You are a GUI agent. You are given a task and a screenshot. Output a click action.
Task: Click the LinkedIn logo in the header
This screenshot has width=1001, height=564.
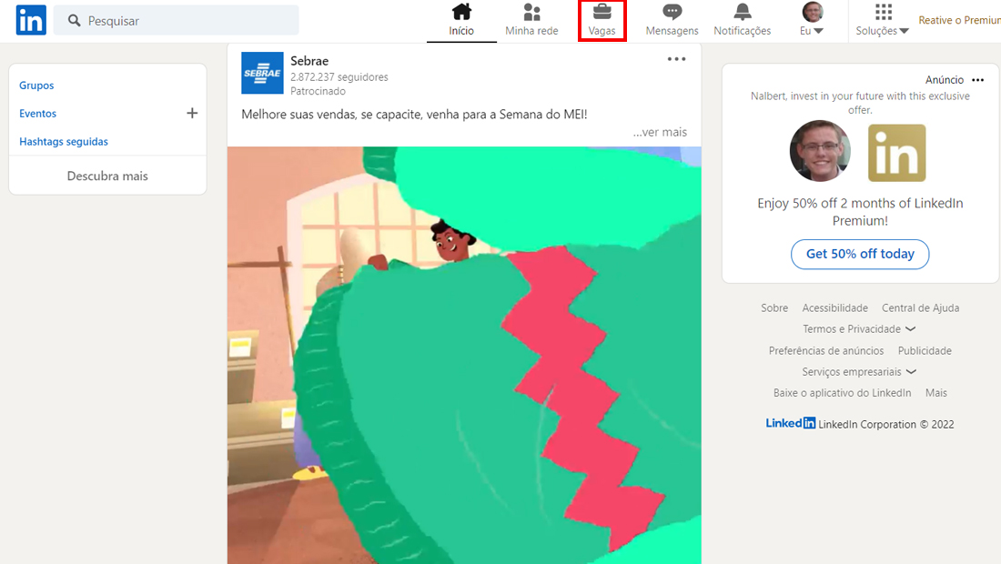tap(31, 20)
